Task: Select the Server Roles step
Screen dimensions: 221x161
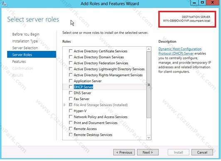Action: [32, 55]
